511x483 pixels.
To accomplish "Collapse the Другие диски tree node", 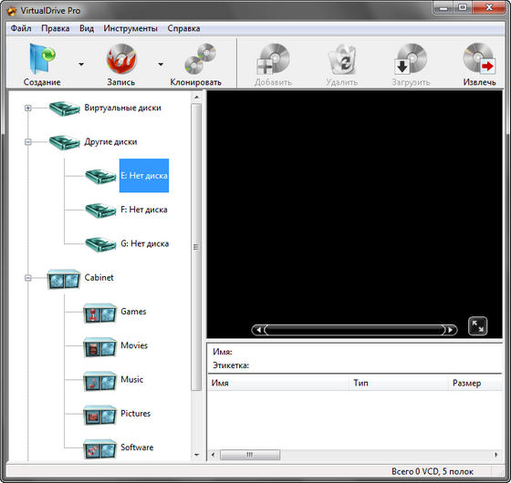I will pos(28,141).
